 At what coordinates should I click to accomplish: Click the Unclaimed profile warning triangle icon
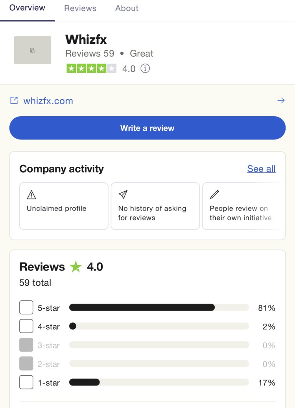coord(31,195)
